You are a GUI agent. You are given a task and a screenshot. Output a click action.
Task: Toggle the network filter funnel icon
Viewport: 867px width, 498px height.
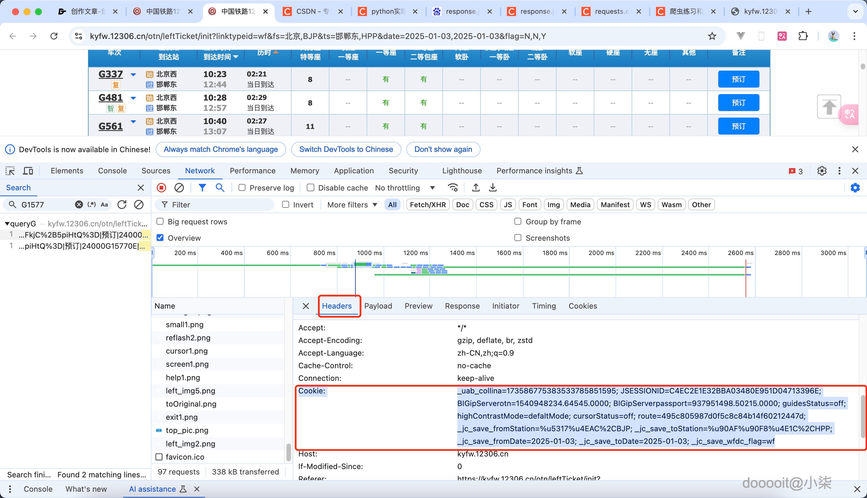click(202, 187)
